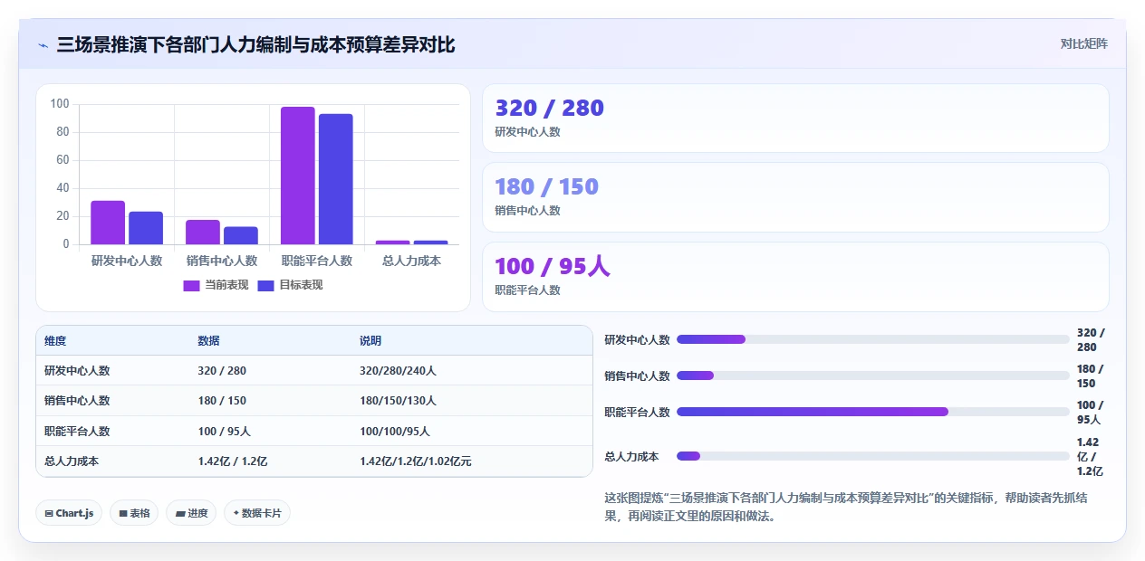The image size is (1145, 561).
Task: Click the 销售中心人数 caption in stat card
Action: click(527, 211)
